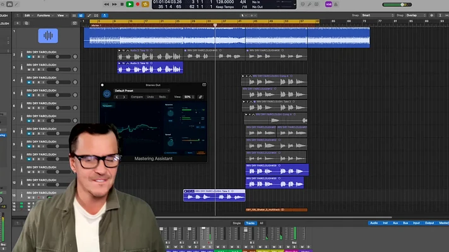
Task: Adjust track 4 volume slider
Action: point(59,83)
